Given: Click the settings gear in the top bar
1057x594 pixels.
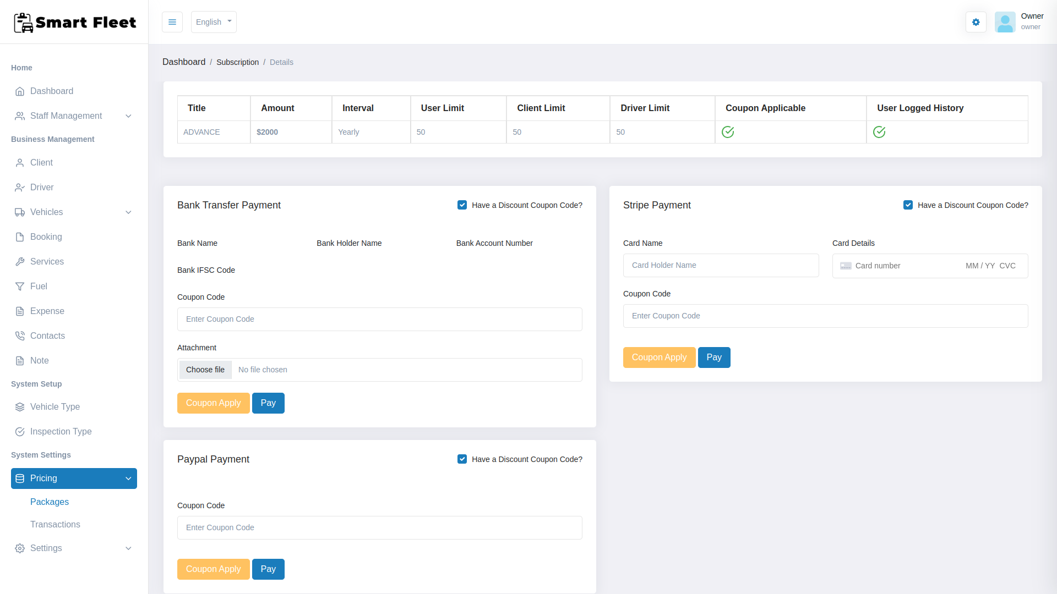Looking at the screenshot, I should coord(976,22).
